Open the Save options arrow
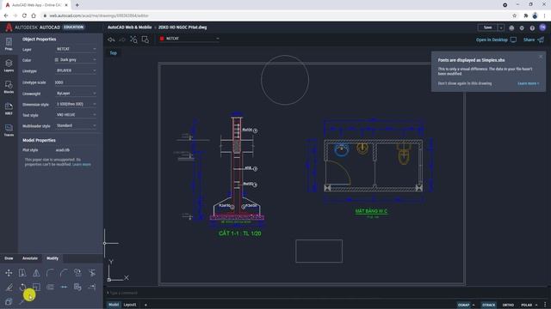Screen dimensions: 551x309 pyautogui.click(x=501, y=27)
